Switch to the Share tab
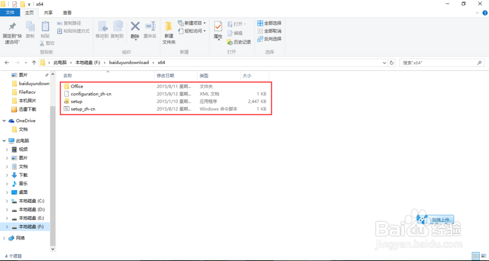489x261 pixels. pyautogui.click(x=48, y=13)
